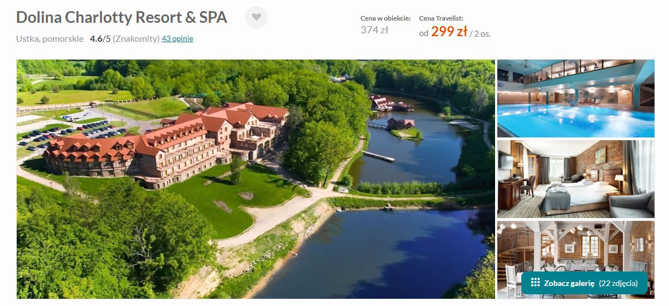The height and width of the screenshot is (306, 669).
Task: Click the 4.6/5 rating score
Action: click(x=100, y=39)
